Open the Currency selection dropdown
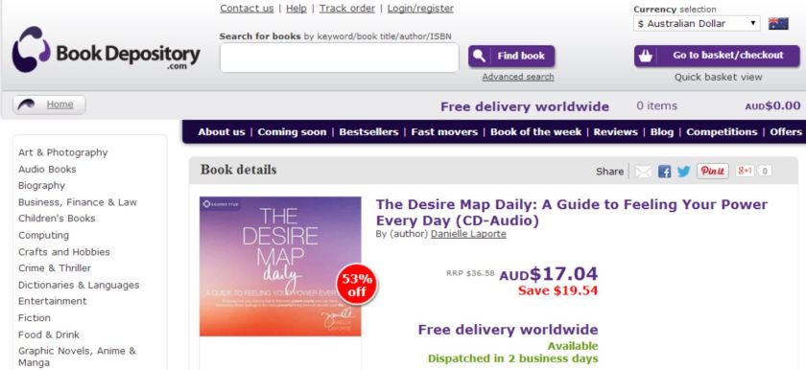This screenshot has width=806, height=370. [697, 24]
